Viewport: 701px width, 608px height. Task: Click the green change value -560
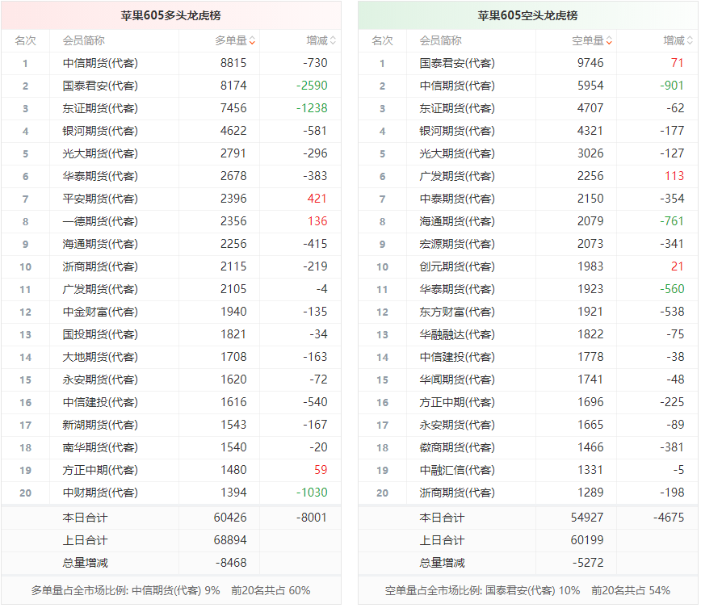pos(672,289)
